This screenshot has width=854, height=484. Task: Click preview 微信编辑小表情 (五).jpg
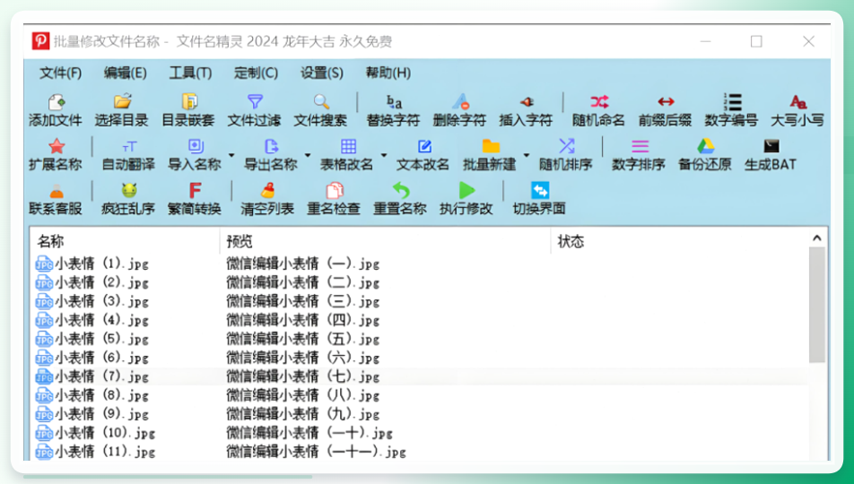(x=303, y=339)
